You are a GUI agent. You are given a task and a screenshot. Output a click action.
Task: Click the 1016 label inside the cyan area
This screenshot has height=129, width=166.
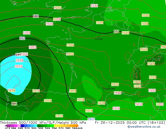(19, 67)
